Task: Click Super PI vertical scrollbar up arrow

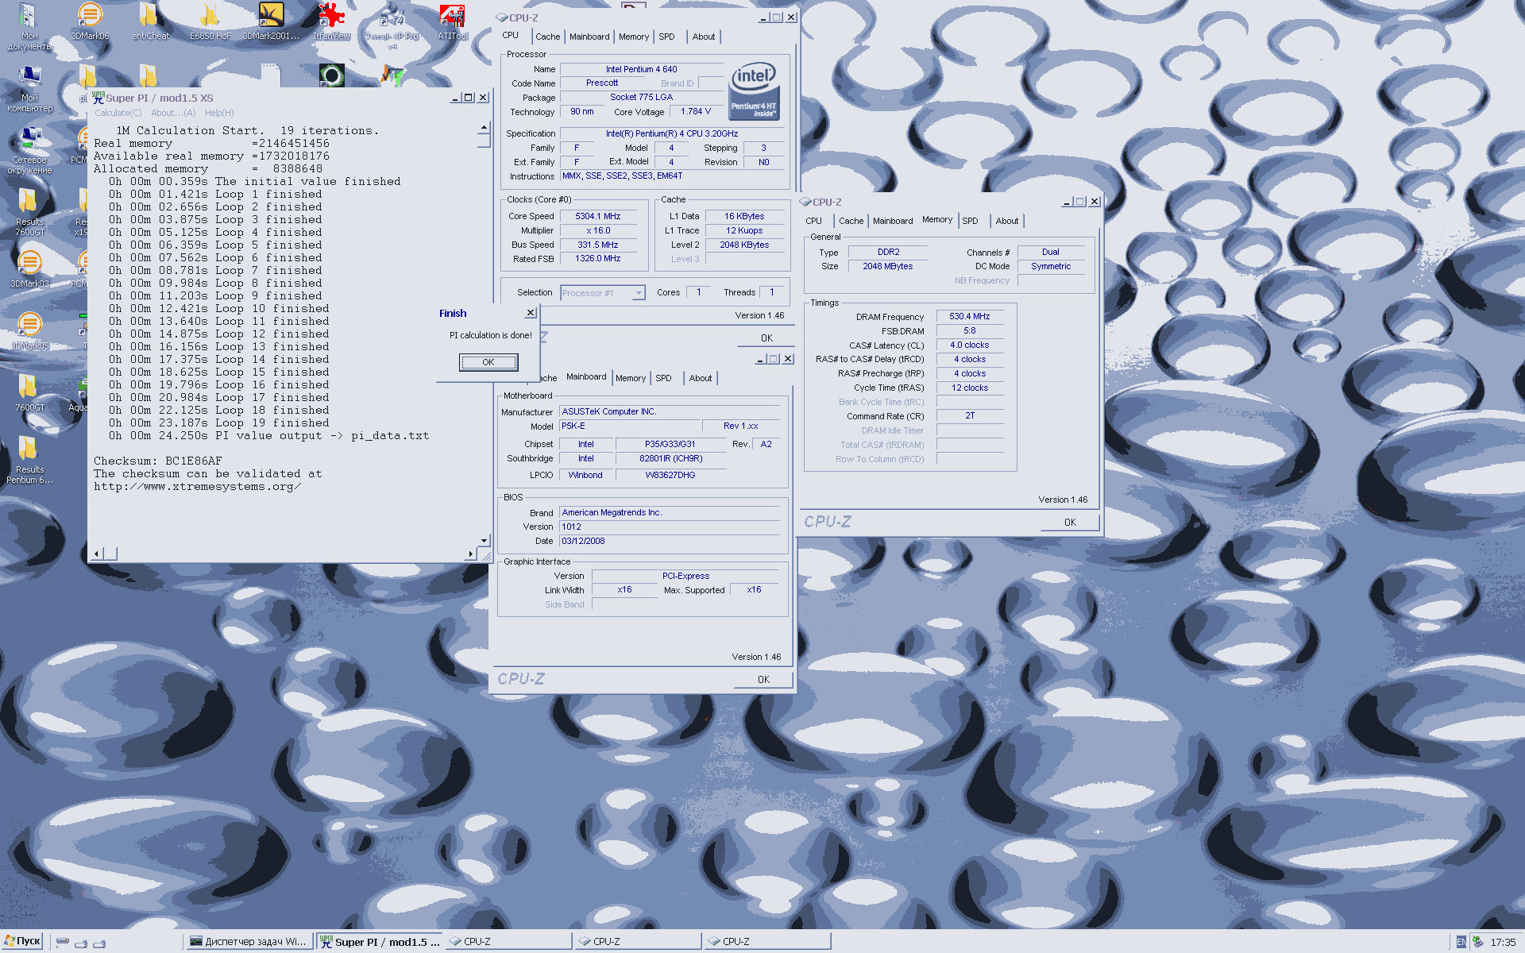Action: click(x=484, y=128)
